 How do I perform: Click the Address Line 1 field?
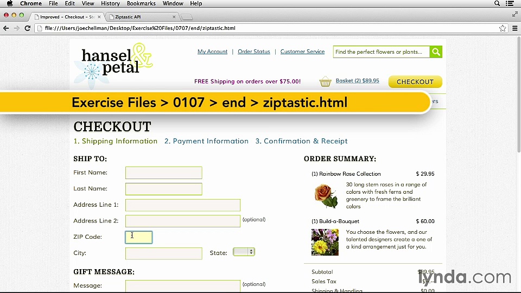point(183,205)
